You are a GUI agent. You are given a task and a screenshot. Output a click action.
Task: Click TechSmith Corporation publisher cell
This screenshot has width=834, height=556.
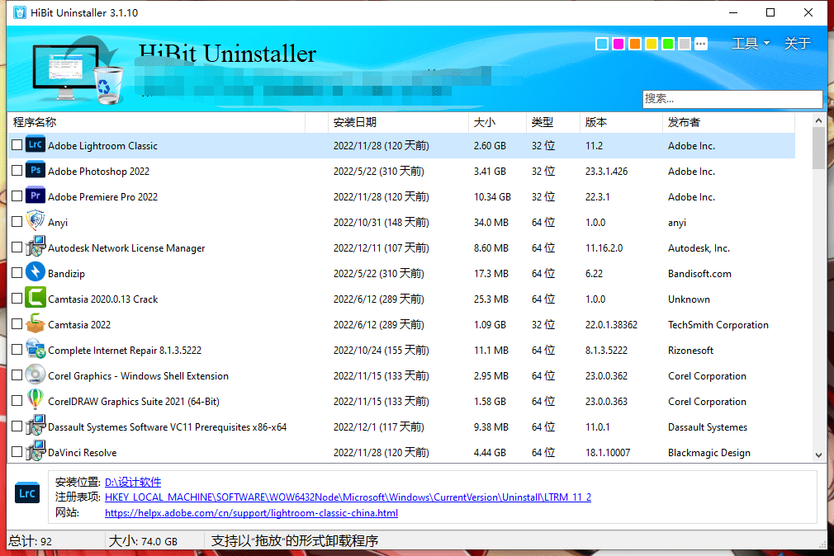[718, 325]
